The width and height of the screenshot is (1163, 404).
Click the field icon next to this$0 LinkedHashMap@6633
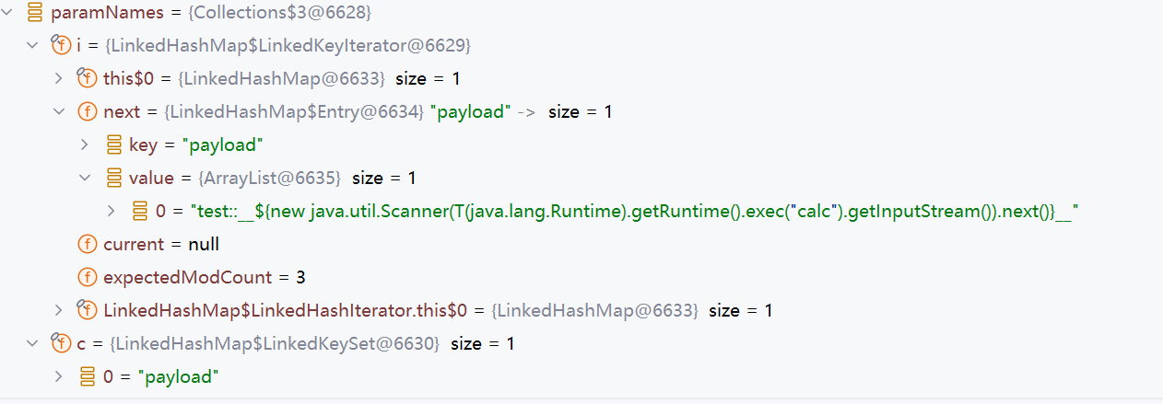[88, 78]
